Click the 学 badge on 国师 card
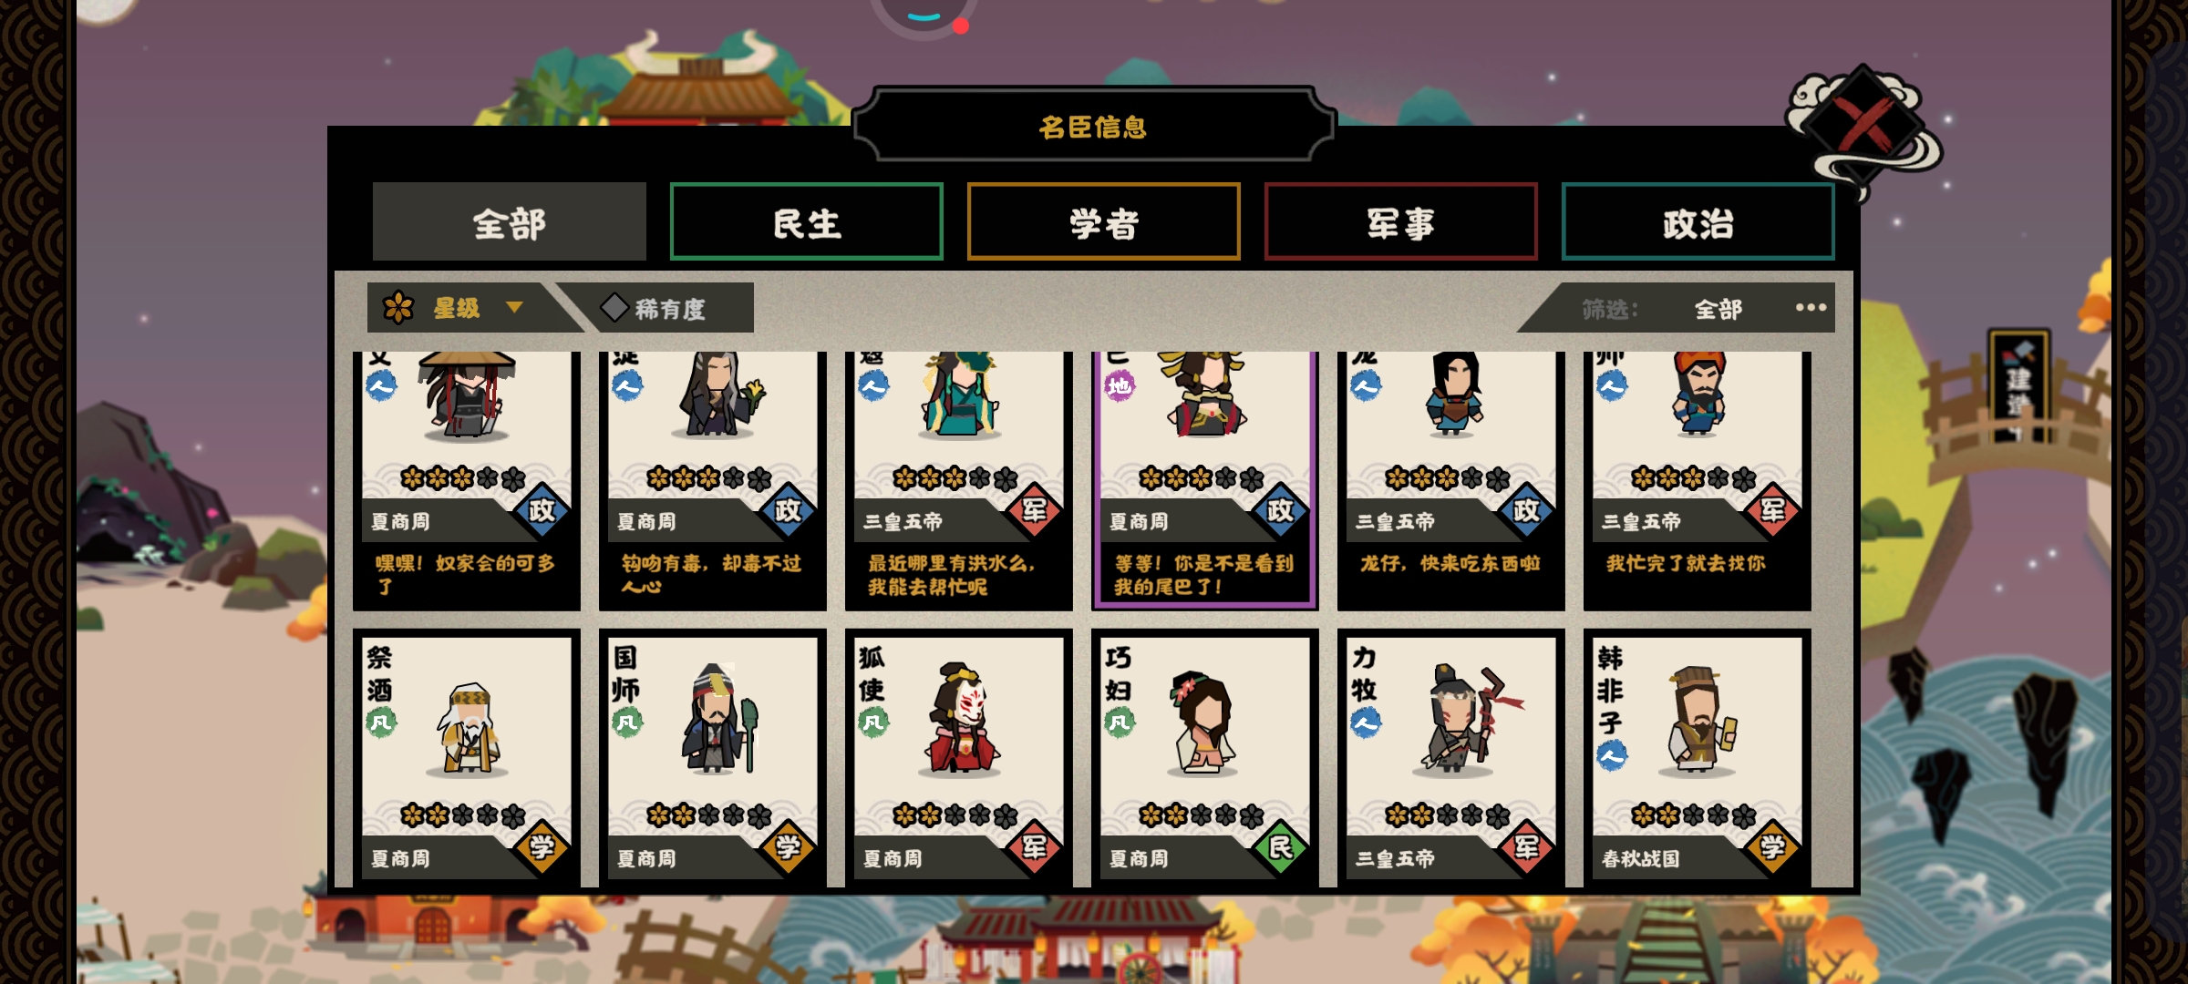The height and width of the screenshot is (984, 2188). coord(789,847)
